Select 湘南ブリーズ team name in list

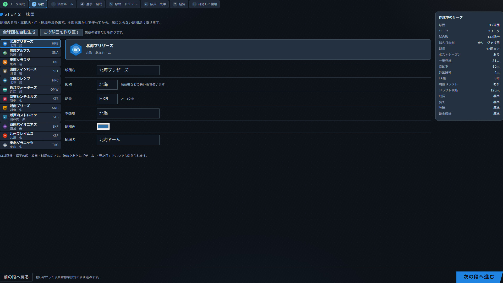(20, 106)
